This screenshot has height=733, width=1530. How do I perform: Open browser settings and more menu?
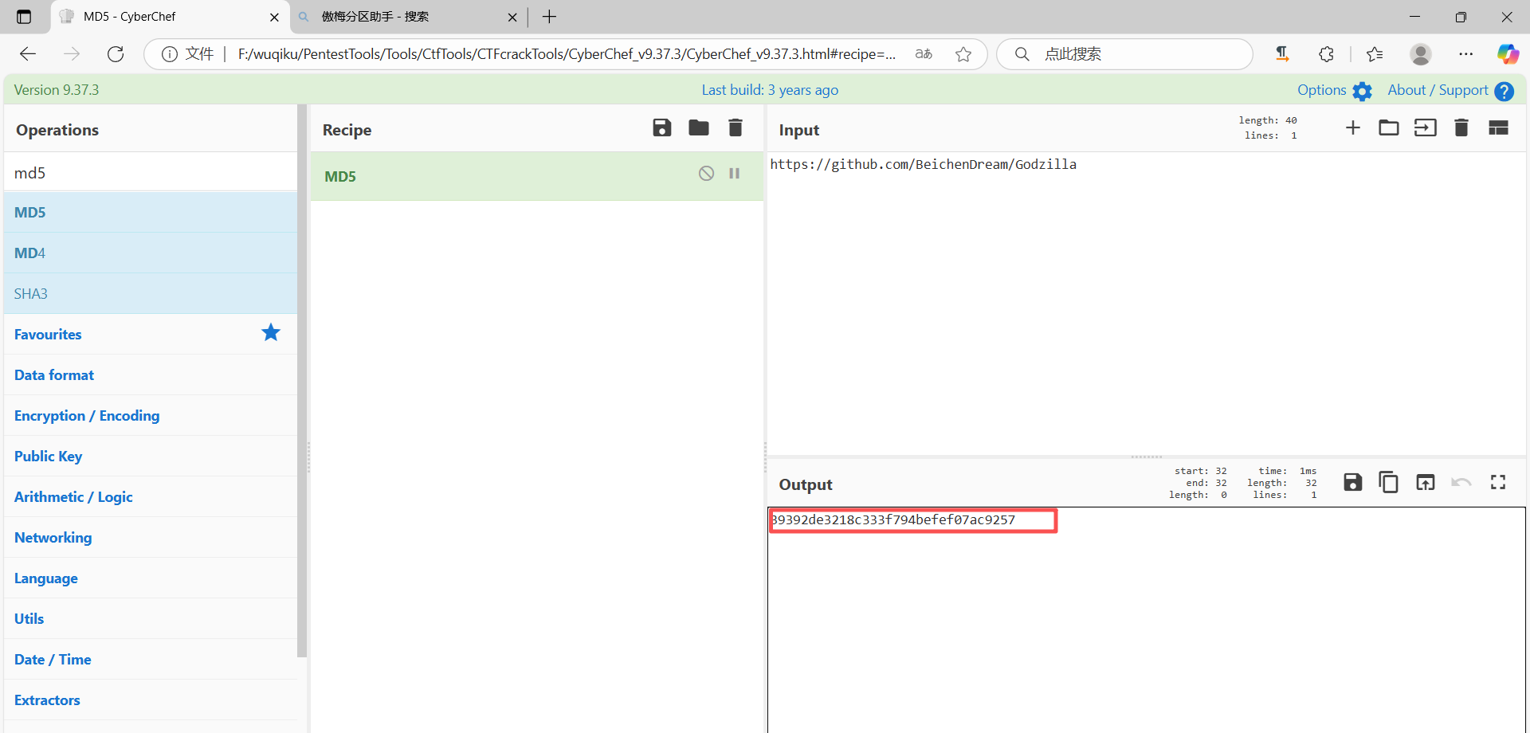coord(1466,54)
